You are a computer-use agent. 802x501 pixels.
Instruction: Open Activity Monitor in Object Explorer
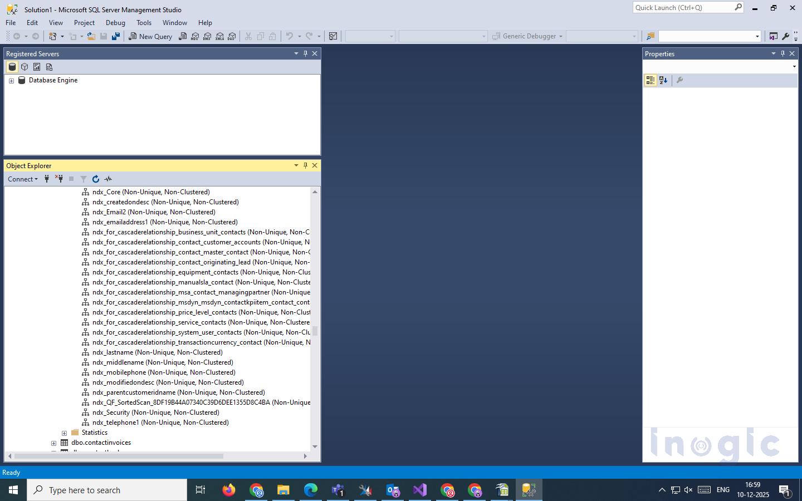(108, 179)
